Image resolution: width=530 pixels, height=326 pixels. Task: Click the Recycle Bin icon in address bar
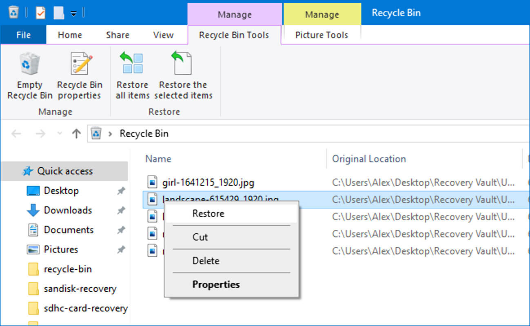(x=96, y=134)
